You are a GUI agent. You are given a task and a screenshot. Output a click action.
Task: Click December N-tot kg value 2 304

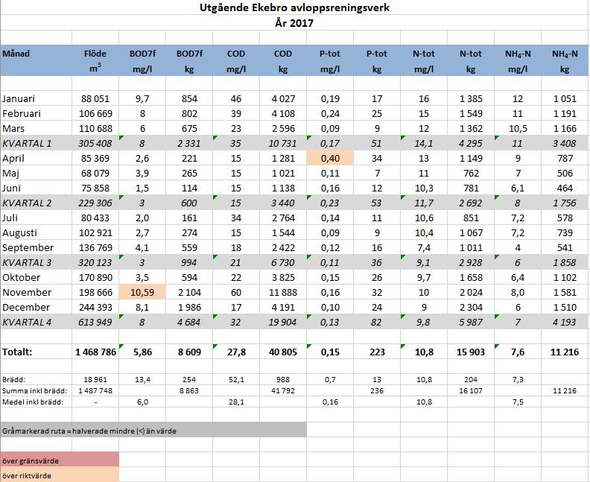click(x=471, y=308)
